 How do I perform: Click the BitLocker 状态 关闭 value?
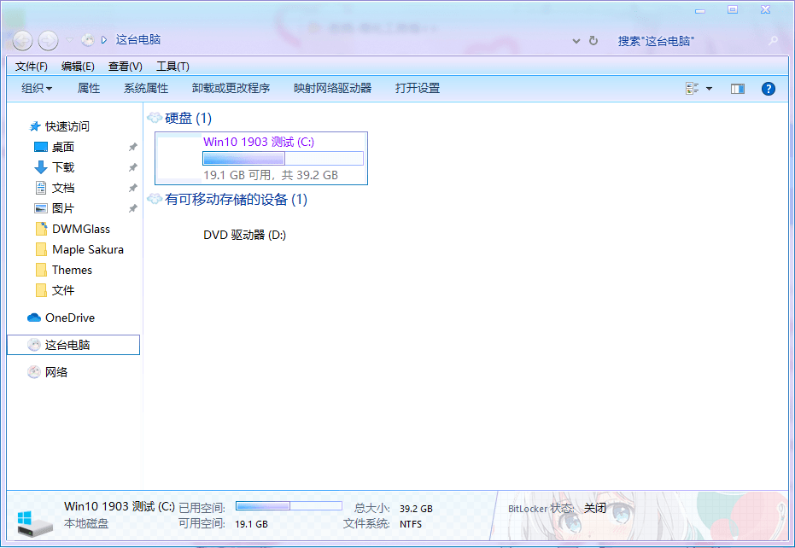pyautogui.click(x=594, y=508)
